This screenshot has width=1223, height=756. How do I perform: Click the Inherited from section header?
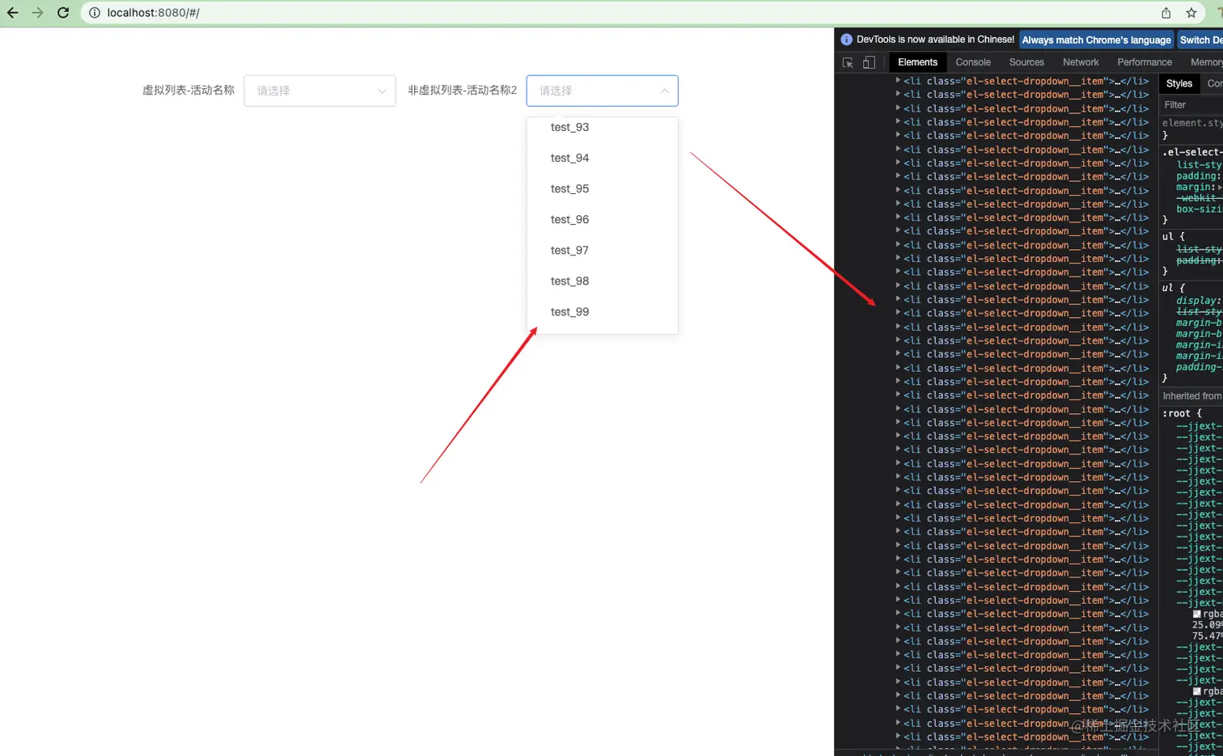1192,396
